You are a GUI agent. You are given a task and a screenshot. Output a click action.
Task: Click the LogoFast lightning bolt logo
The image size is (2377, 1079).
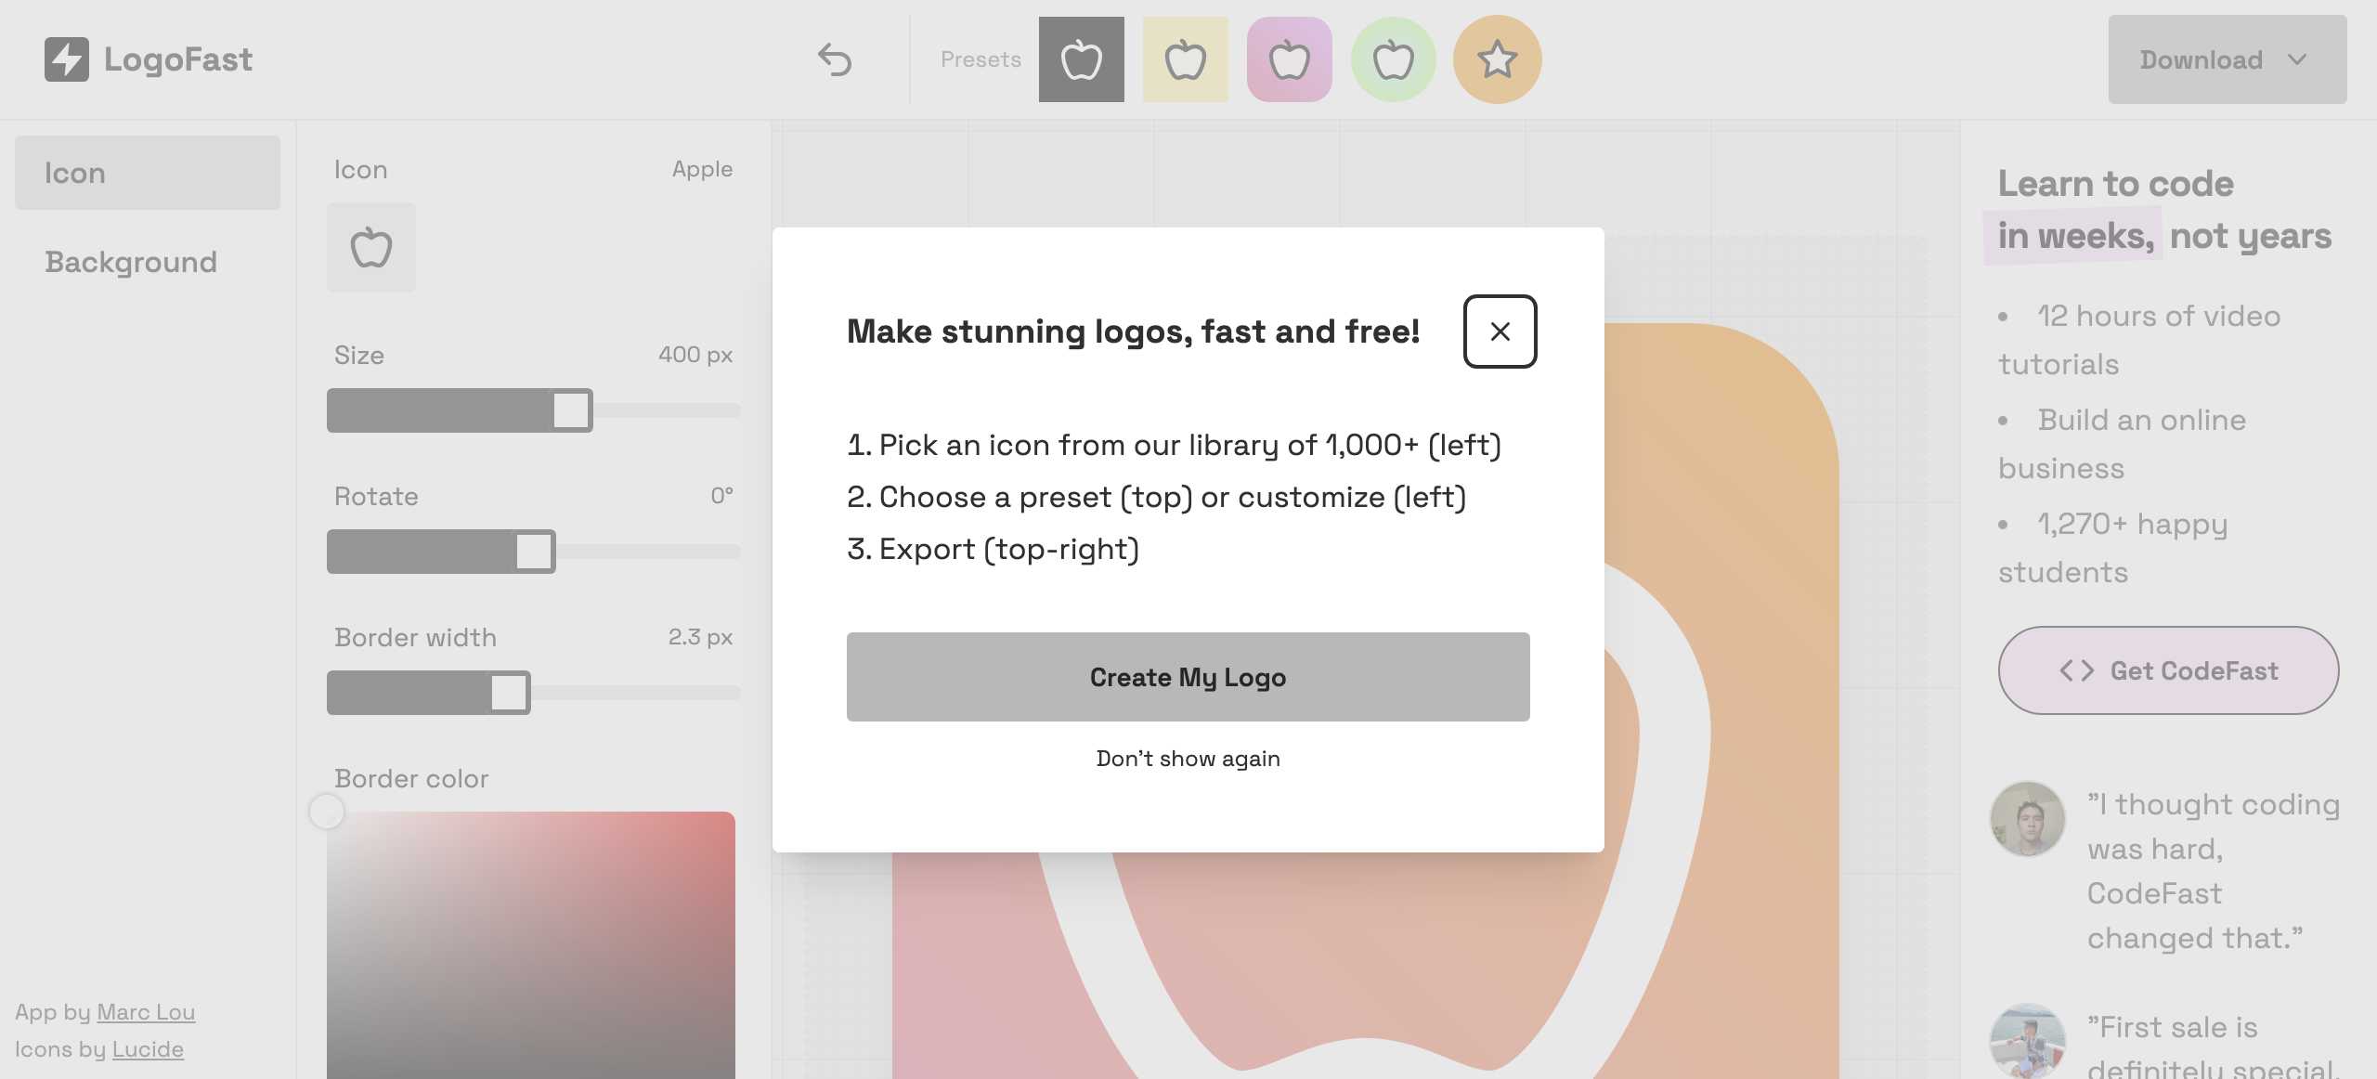tap(67, 59)
